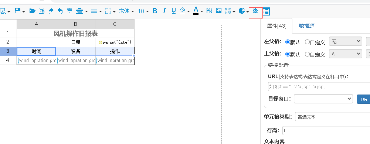
Task: Switch to the 属性[A3] tab
Action: click(x=276, y=26)
